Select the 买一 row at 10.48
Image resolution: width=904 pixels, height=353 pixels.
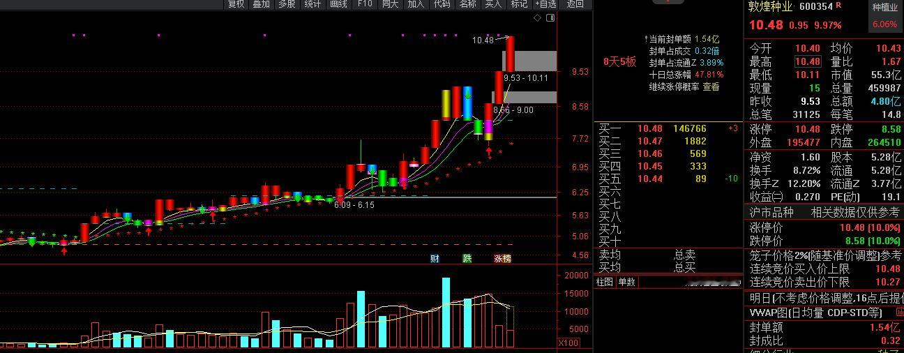[x=668, y=128]
